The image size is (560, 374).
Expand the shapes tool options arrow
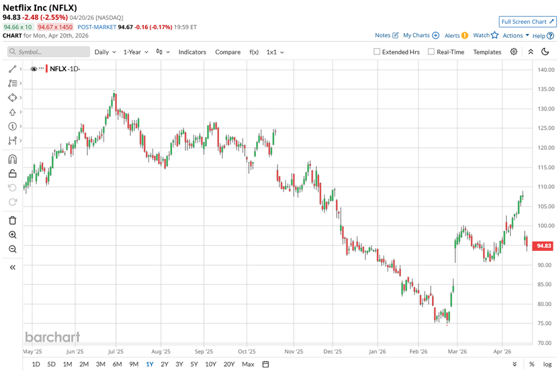21,97
